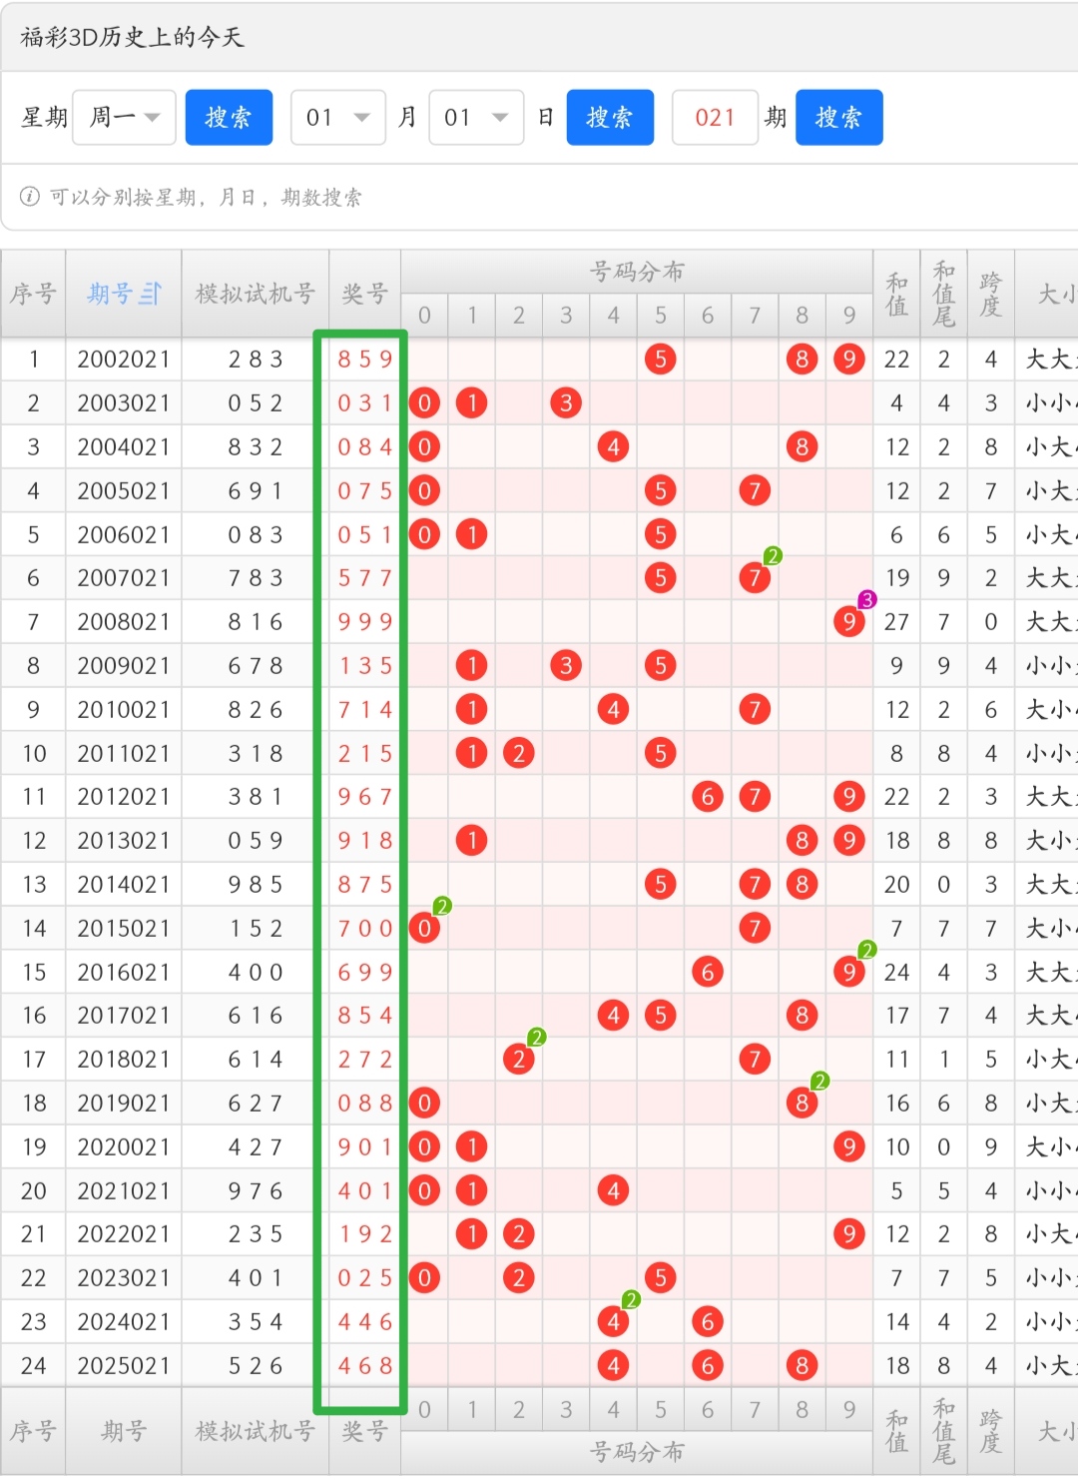Click the 模拟试机号 column header at top
Image resolution: width=1078 pixels, height=1480 pixels.
[255, 294]
